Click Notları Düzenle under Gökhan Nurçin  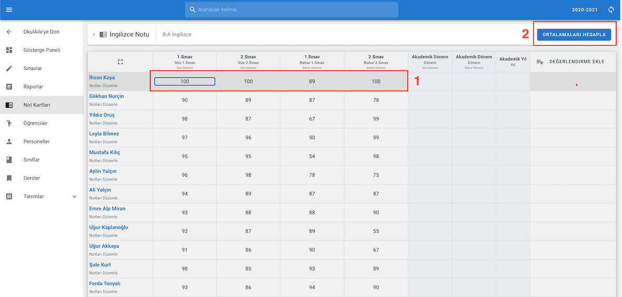point(103,104)
